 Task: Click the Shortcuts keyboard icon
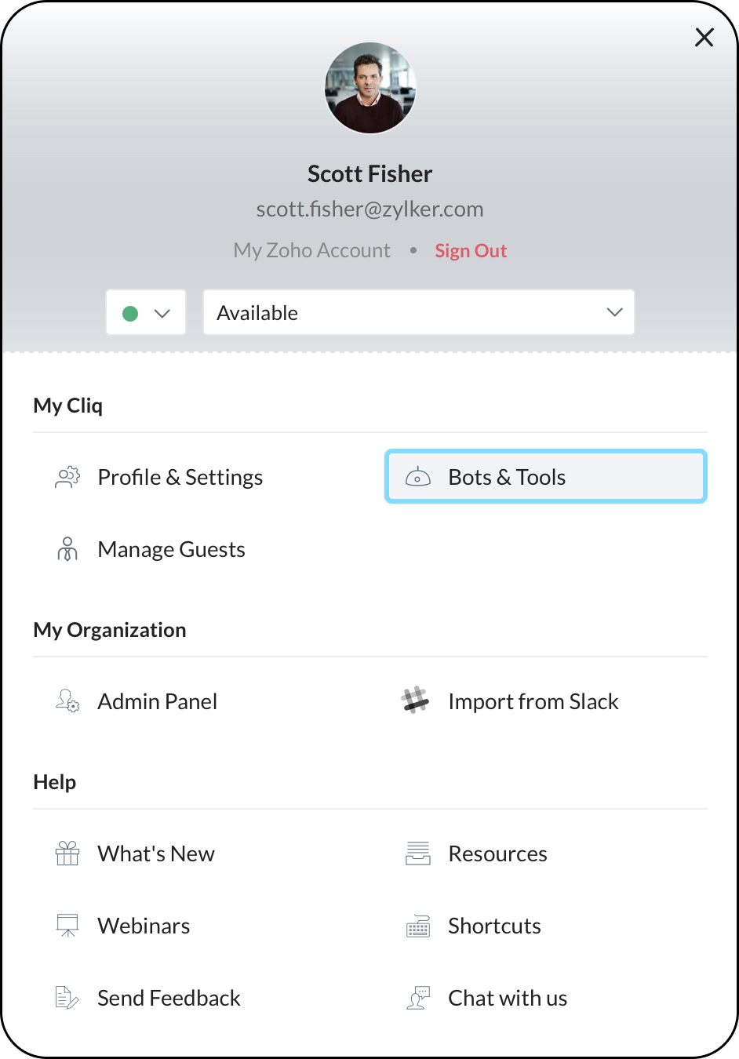[417, 926]
